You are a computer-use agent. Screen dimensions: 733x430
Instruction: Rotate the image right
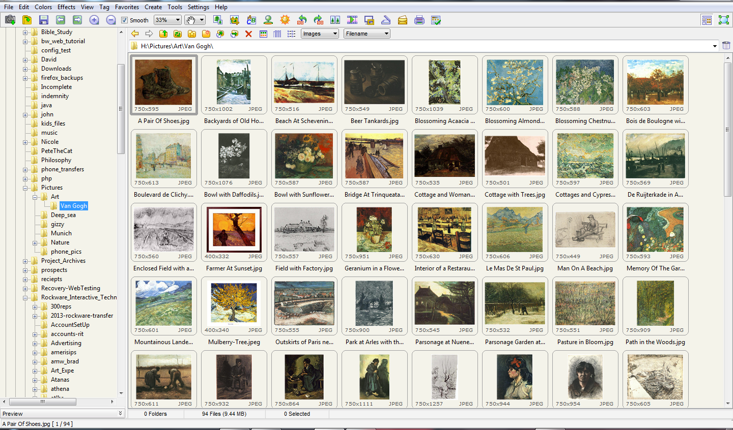tap(319, 20)
